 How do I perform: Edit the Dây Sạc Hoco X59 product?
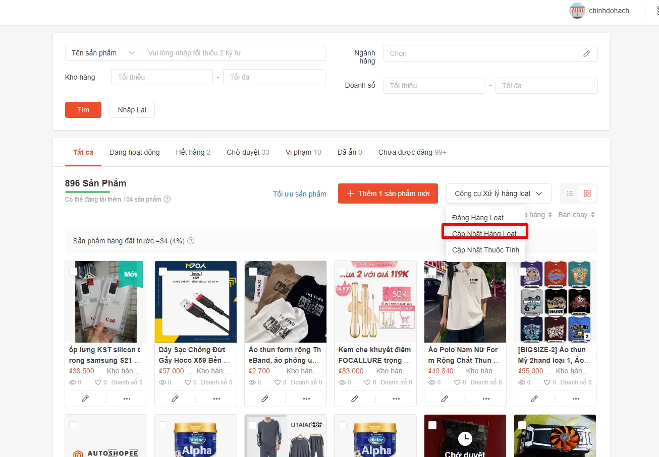(x=175, y=399)
